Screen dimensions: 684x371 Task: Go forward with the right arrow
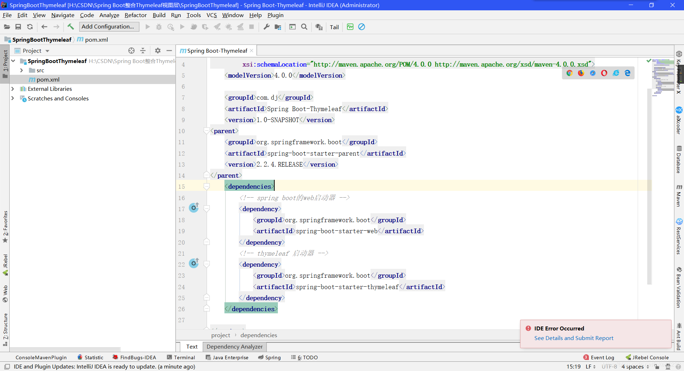[56, 27]
